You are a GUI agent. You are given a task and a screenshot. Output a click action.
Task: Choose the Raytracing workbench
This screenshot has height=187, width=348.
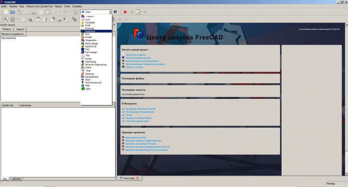[96, 62]
